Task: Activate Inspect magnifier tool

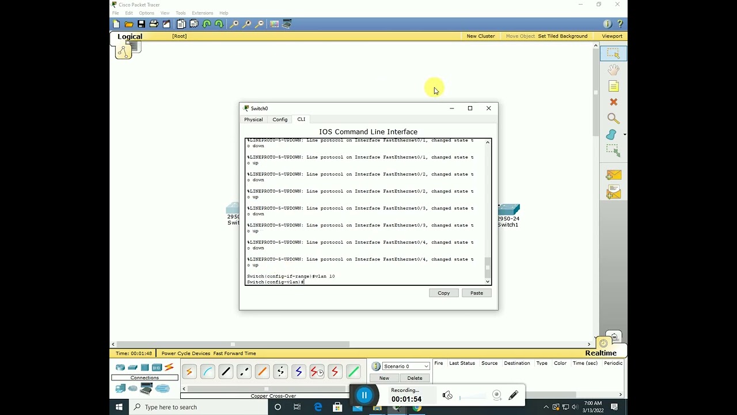Action: (613, 118)
